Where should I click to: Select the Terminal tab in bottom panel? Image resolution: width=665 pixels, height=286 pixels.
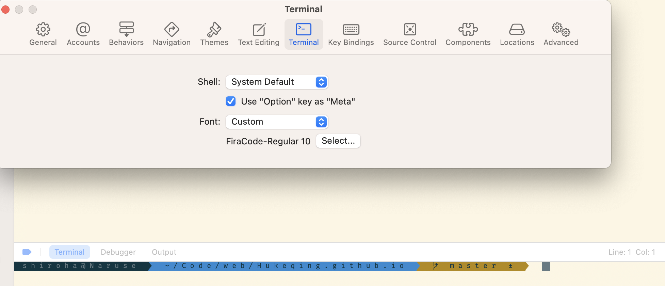[x=69, y=252]
